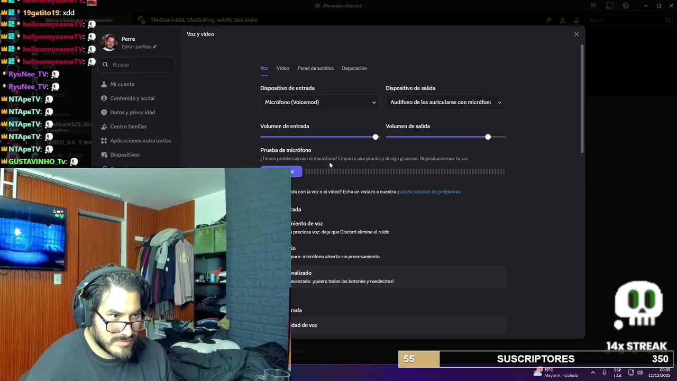
Task: Click the Mensajes directos window title
Action: 343,6
